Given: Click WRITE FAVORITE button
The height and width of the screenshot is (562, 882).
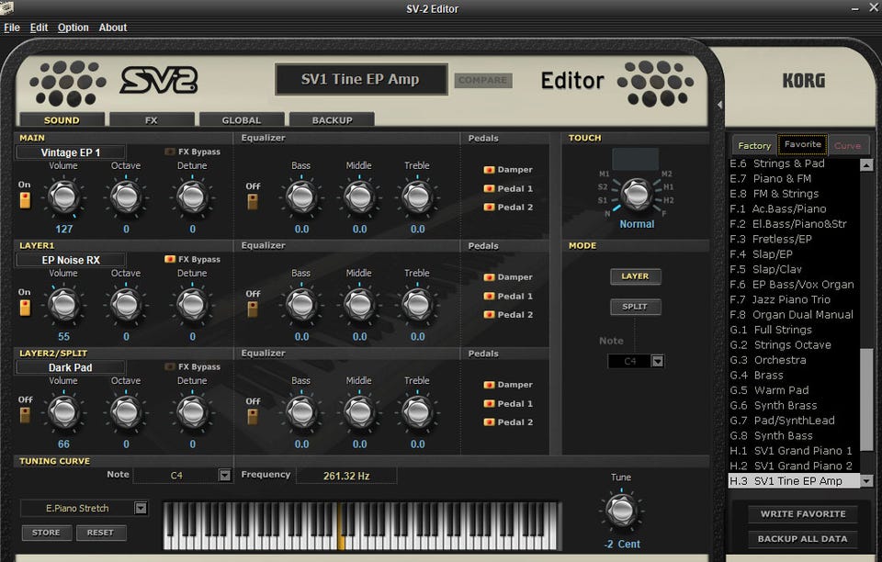Looking at the screenshot, I should (x=803, y=513).
